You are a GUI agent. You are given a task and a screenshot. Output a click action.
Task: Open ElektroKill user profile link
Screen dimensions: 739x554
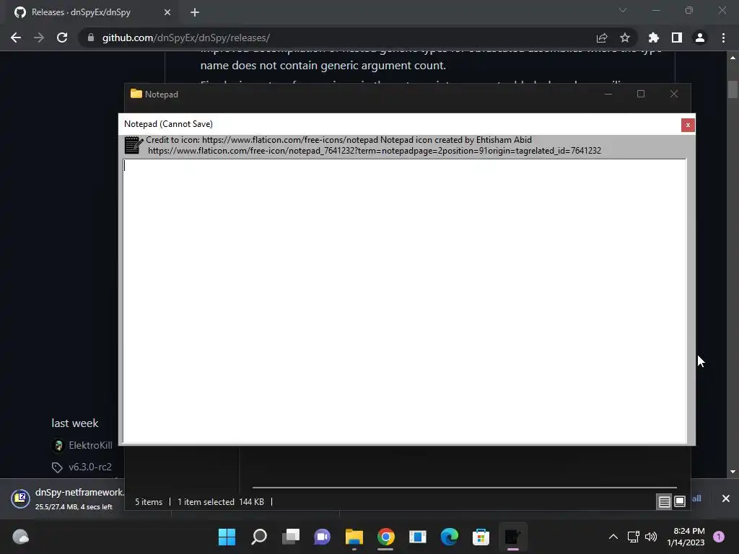coord(90,445)
